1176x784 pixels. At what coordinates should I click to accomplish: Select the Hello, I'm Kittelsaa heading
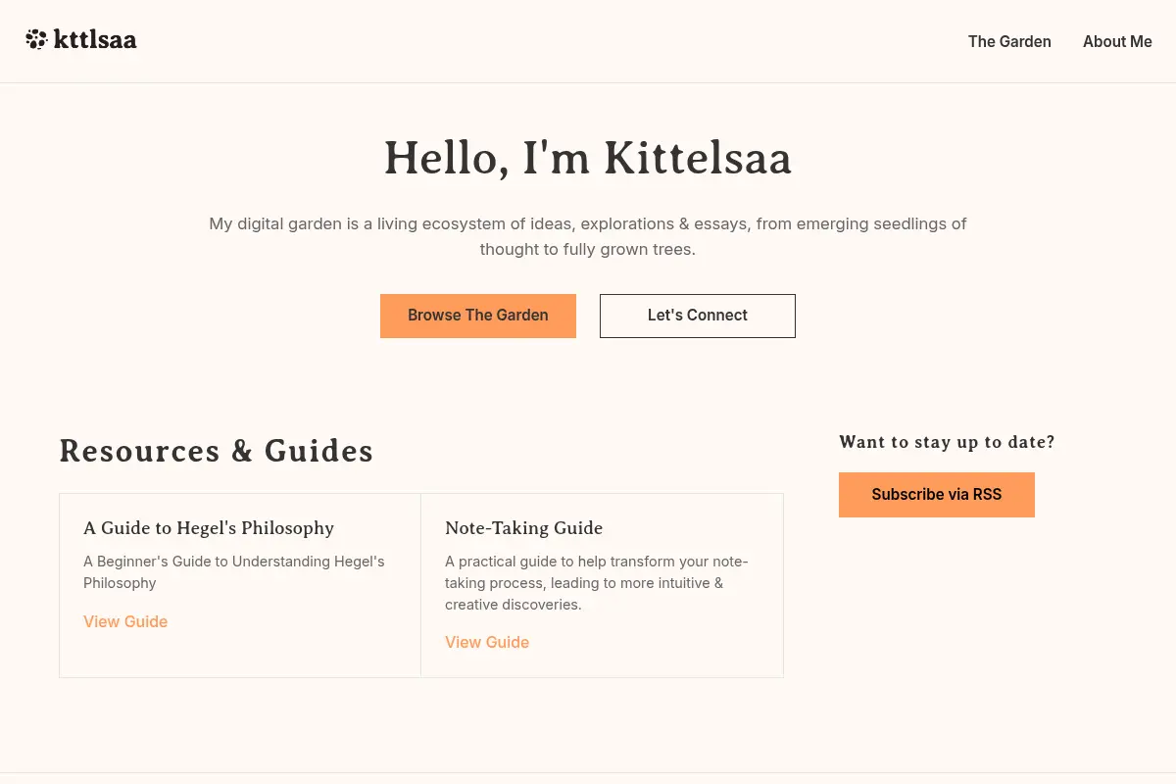[x=588, y=159]
